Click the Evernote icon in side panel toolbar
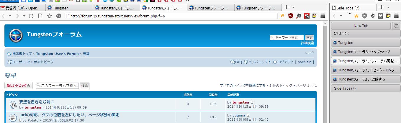 372,16
